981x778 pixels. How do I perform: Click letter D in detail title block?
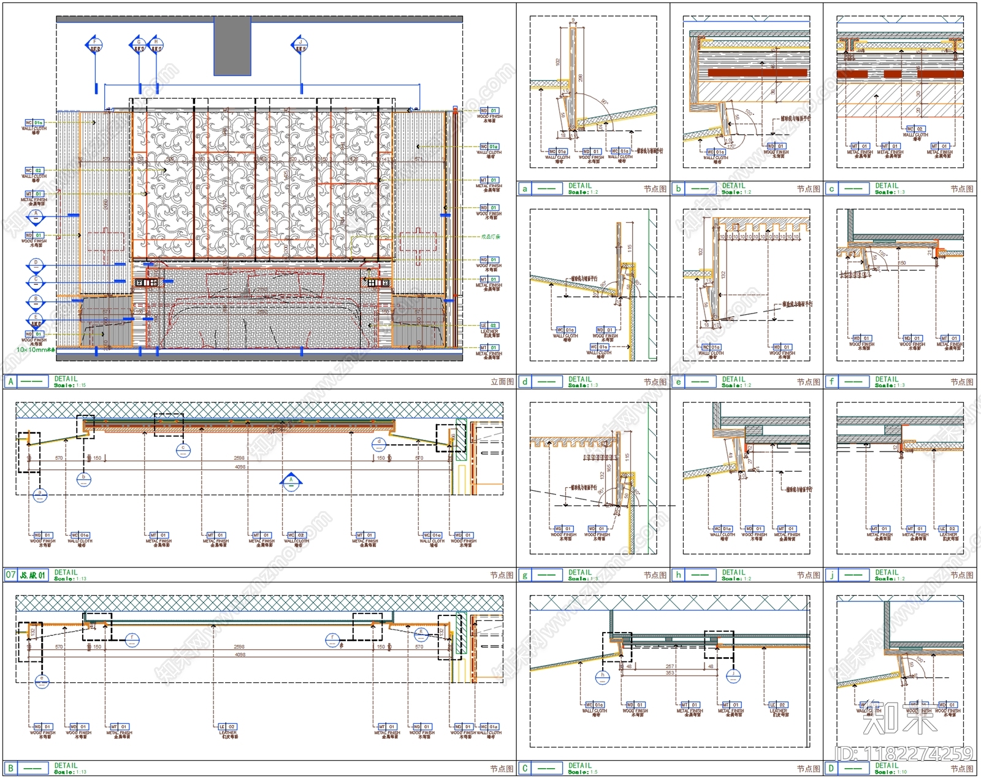click(x=831, y=768)
